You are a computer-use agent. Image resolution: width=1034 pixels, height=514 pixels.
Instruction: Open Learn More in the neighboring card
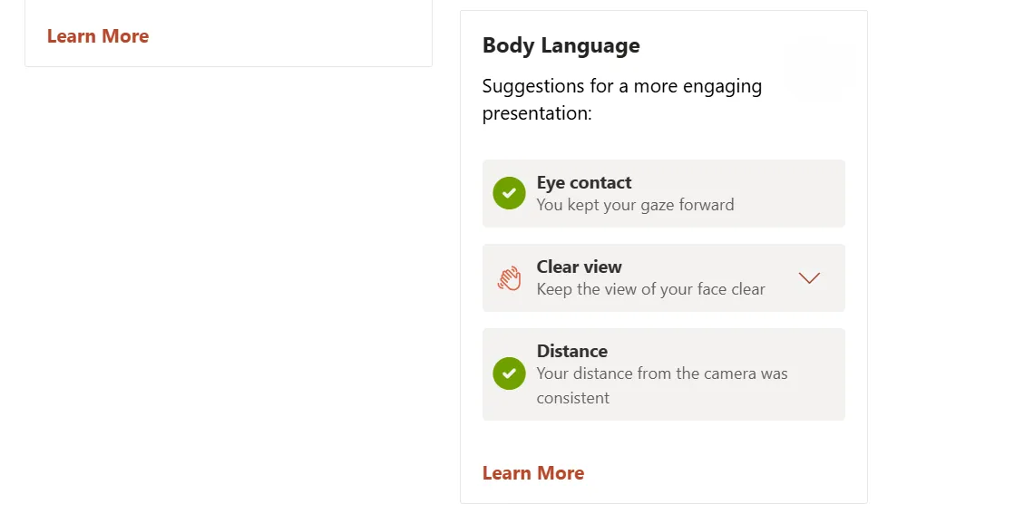point(98,36)
